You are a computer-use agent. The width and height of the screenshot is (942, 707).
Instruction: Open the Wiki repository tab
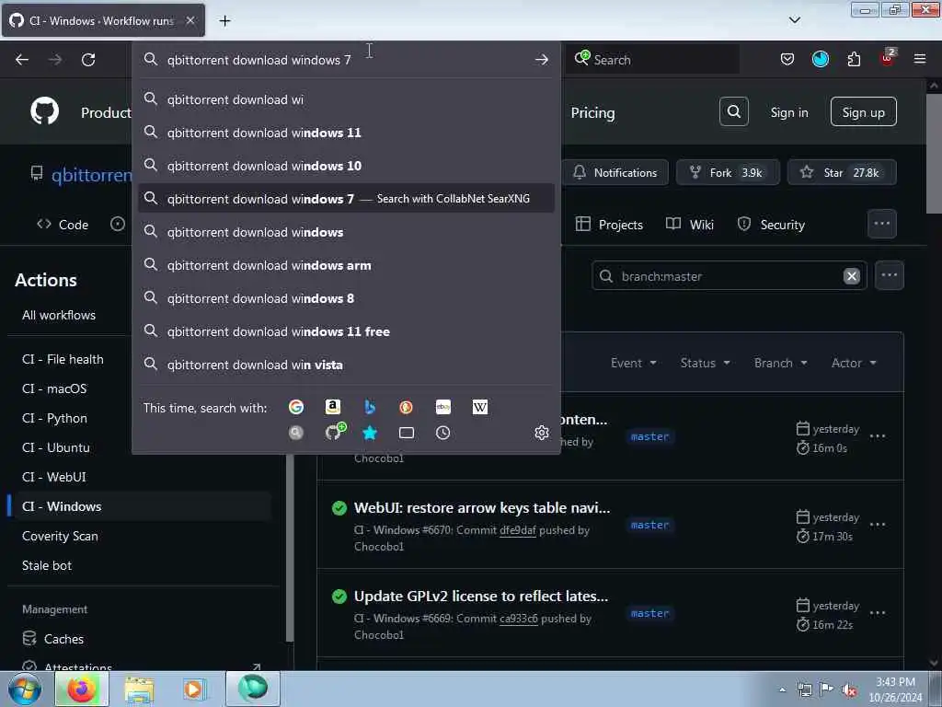(690, 225)
